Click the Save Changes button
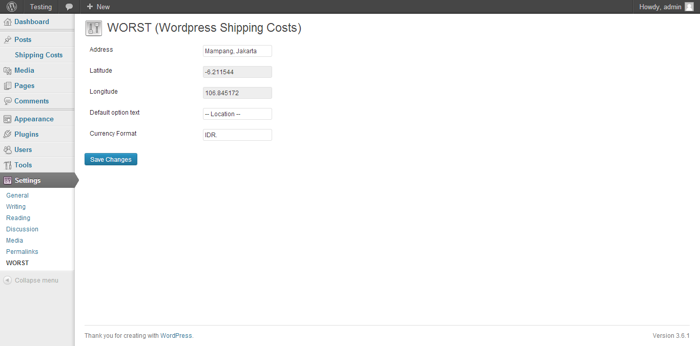This screenshot has width=700, height=346. [x=111, y=159]
